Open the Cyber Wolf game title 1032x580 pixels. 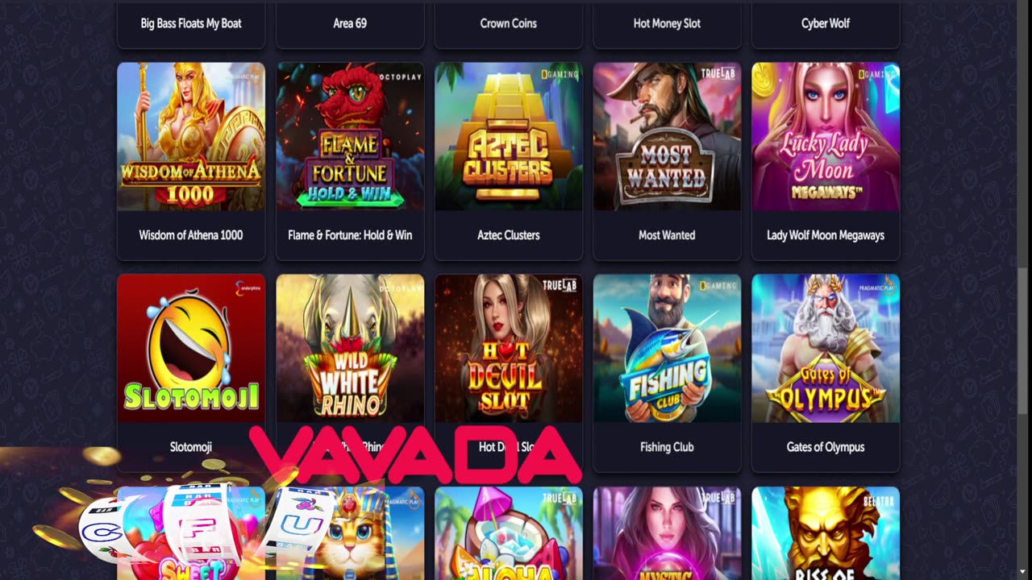point(826,23)
